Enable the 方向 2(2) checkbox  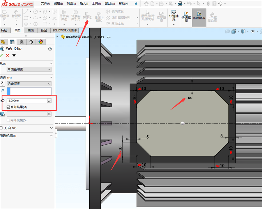[x=1, y=128]
